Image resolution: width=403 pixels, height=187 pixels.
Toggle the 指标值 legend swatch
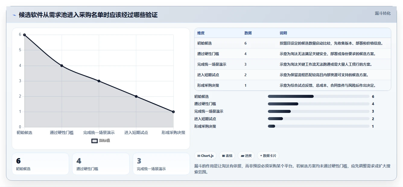[x=94, y=141]
